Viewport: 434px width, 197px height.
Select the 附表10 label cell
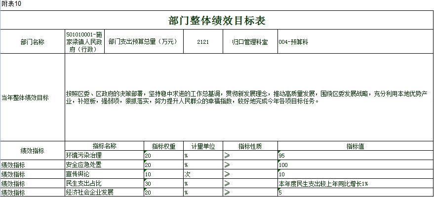[x=11, y=4]
